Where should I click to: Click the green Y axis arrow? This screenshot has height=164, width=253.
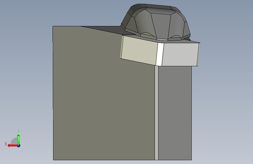pos(19,139)
